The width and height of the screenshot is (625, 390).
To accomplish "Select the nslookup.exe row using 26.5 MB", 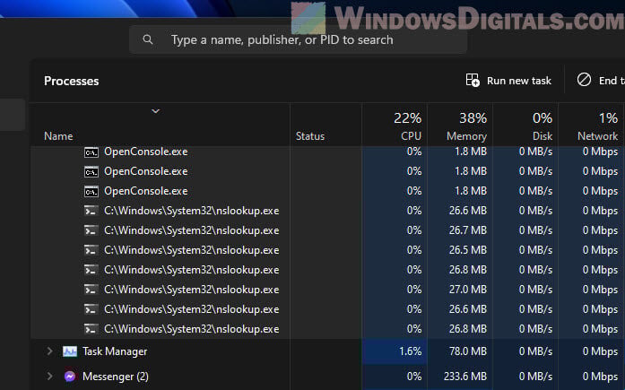I will 327,250.
